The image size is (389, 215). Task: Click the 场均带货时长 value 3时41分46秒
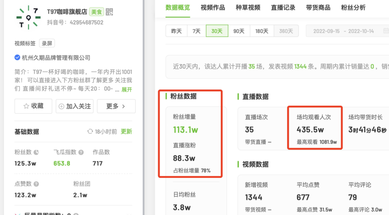point(367,130)
